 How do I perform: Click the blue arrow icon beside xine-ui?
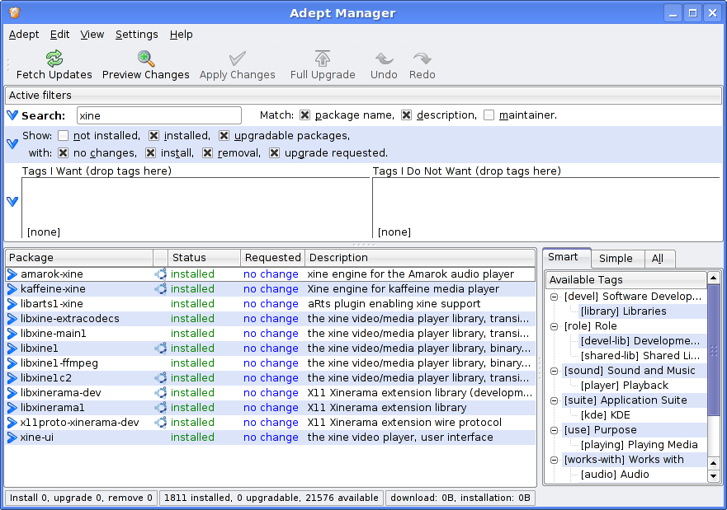point(12,437)
